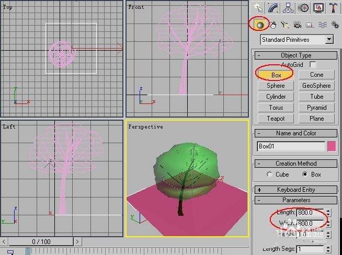Click the 0 / 100 time slider
342x255 pixels.
click(41, 241)
